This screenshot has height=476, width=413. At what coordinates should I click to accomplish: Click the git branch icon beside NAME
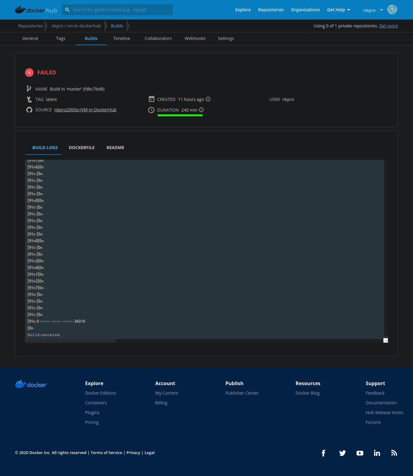point(29,89)
